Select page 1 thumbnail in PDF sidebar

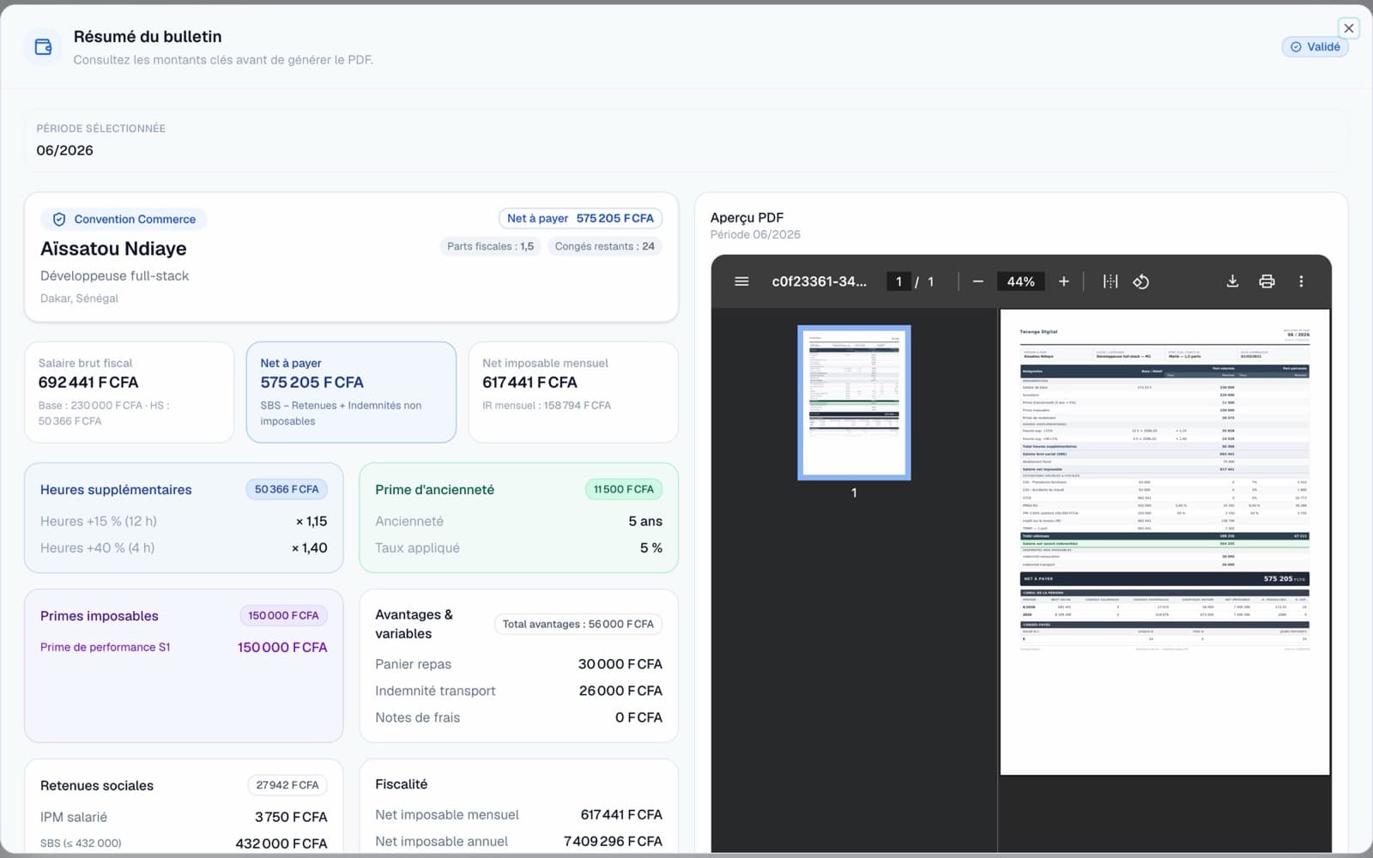pos(854,402)
